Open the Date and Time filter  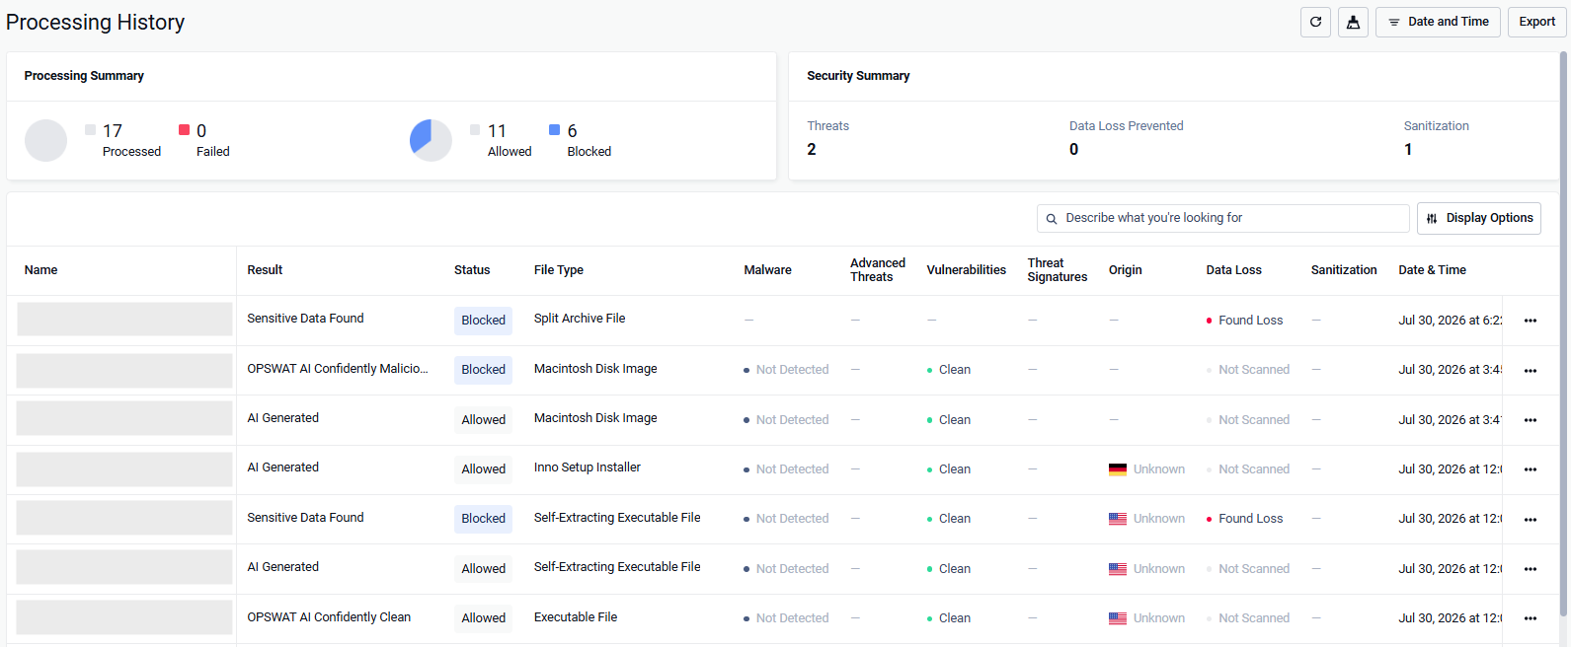click(x=1438, y=22)
